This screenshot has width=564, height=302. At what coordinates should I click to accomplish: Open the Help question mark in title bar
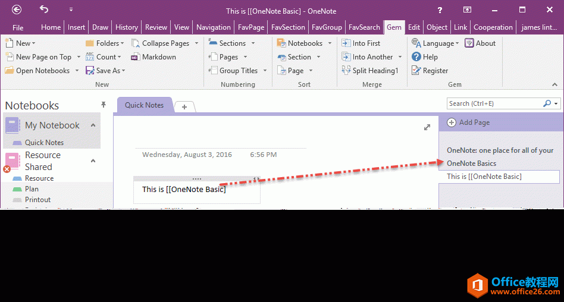click(440, 10)
